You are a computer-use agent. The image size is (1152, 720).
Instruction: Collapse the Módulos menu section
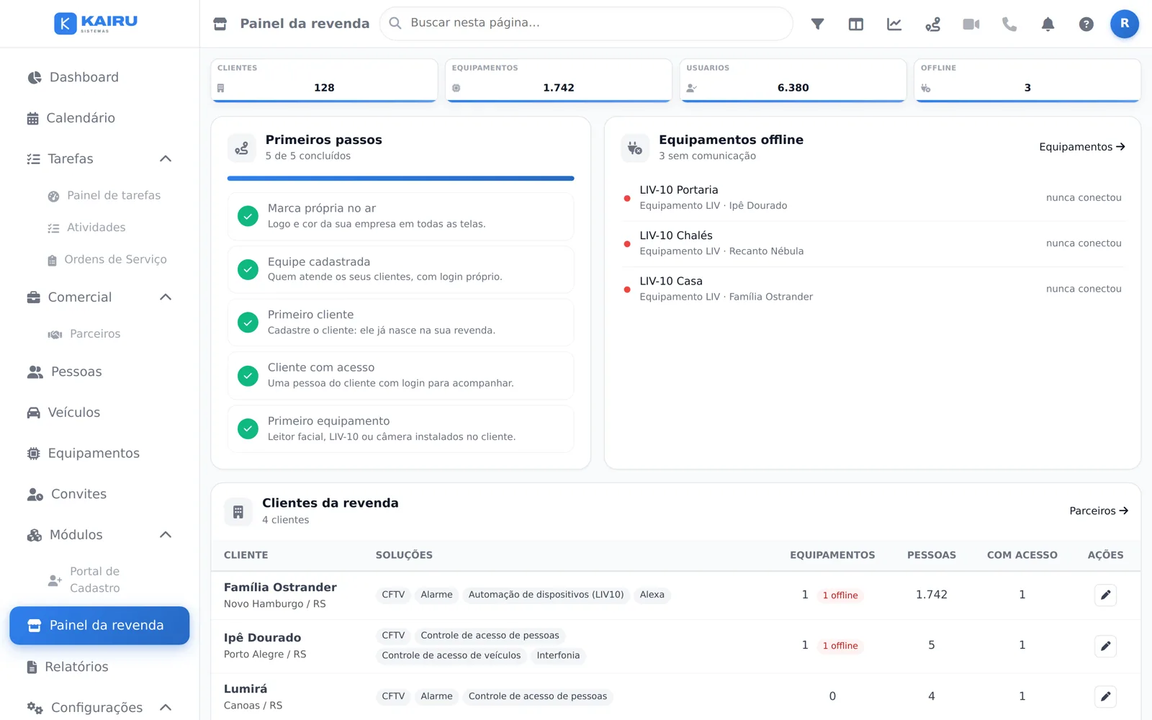[166, 535]
